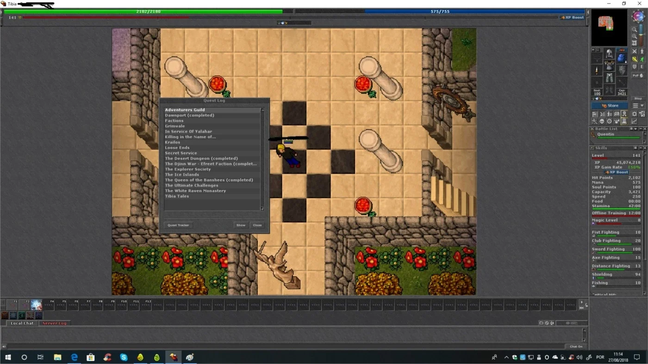Image resolution: width=648 pixels, height=364 pixels.
Task: Click the XP Boost button on top bar
Action: 573,18
